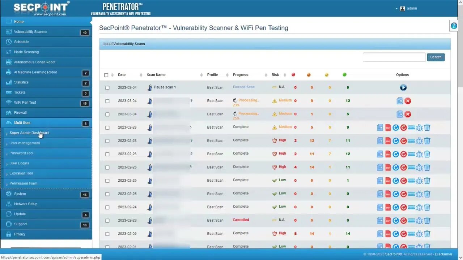Create ticket for 2023-02-09 scan
The image size is (463, 260).
point(411,234)
